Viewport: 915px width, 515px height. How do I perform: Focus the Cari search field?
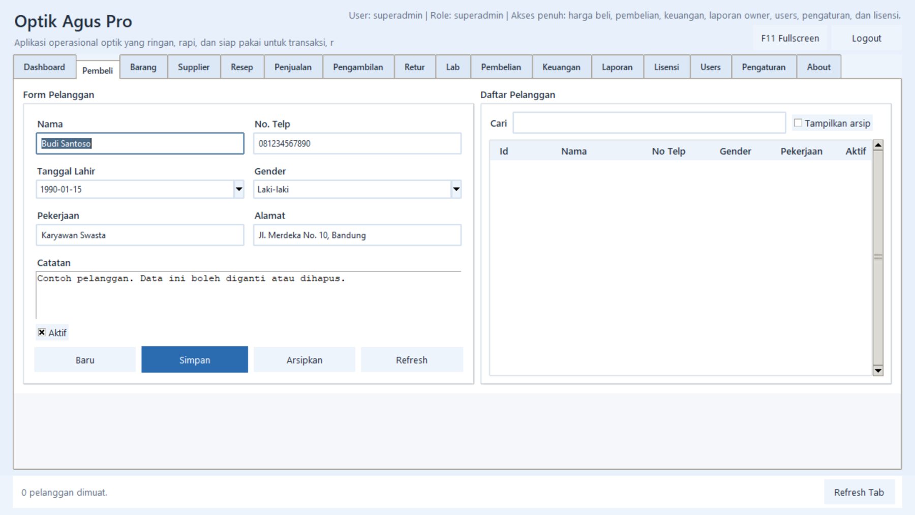[649, 123]
